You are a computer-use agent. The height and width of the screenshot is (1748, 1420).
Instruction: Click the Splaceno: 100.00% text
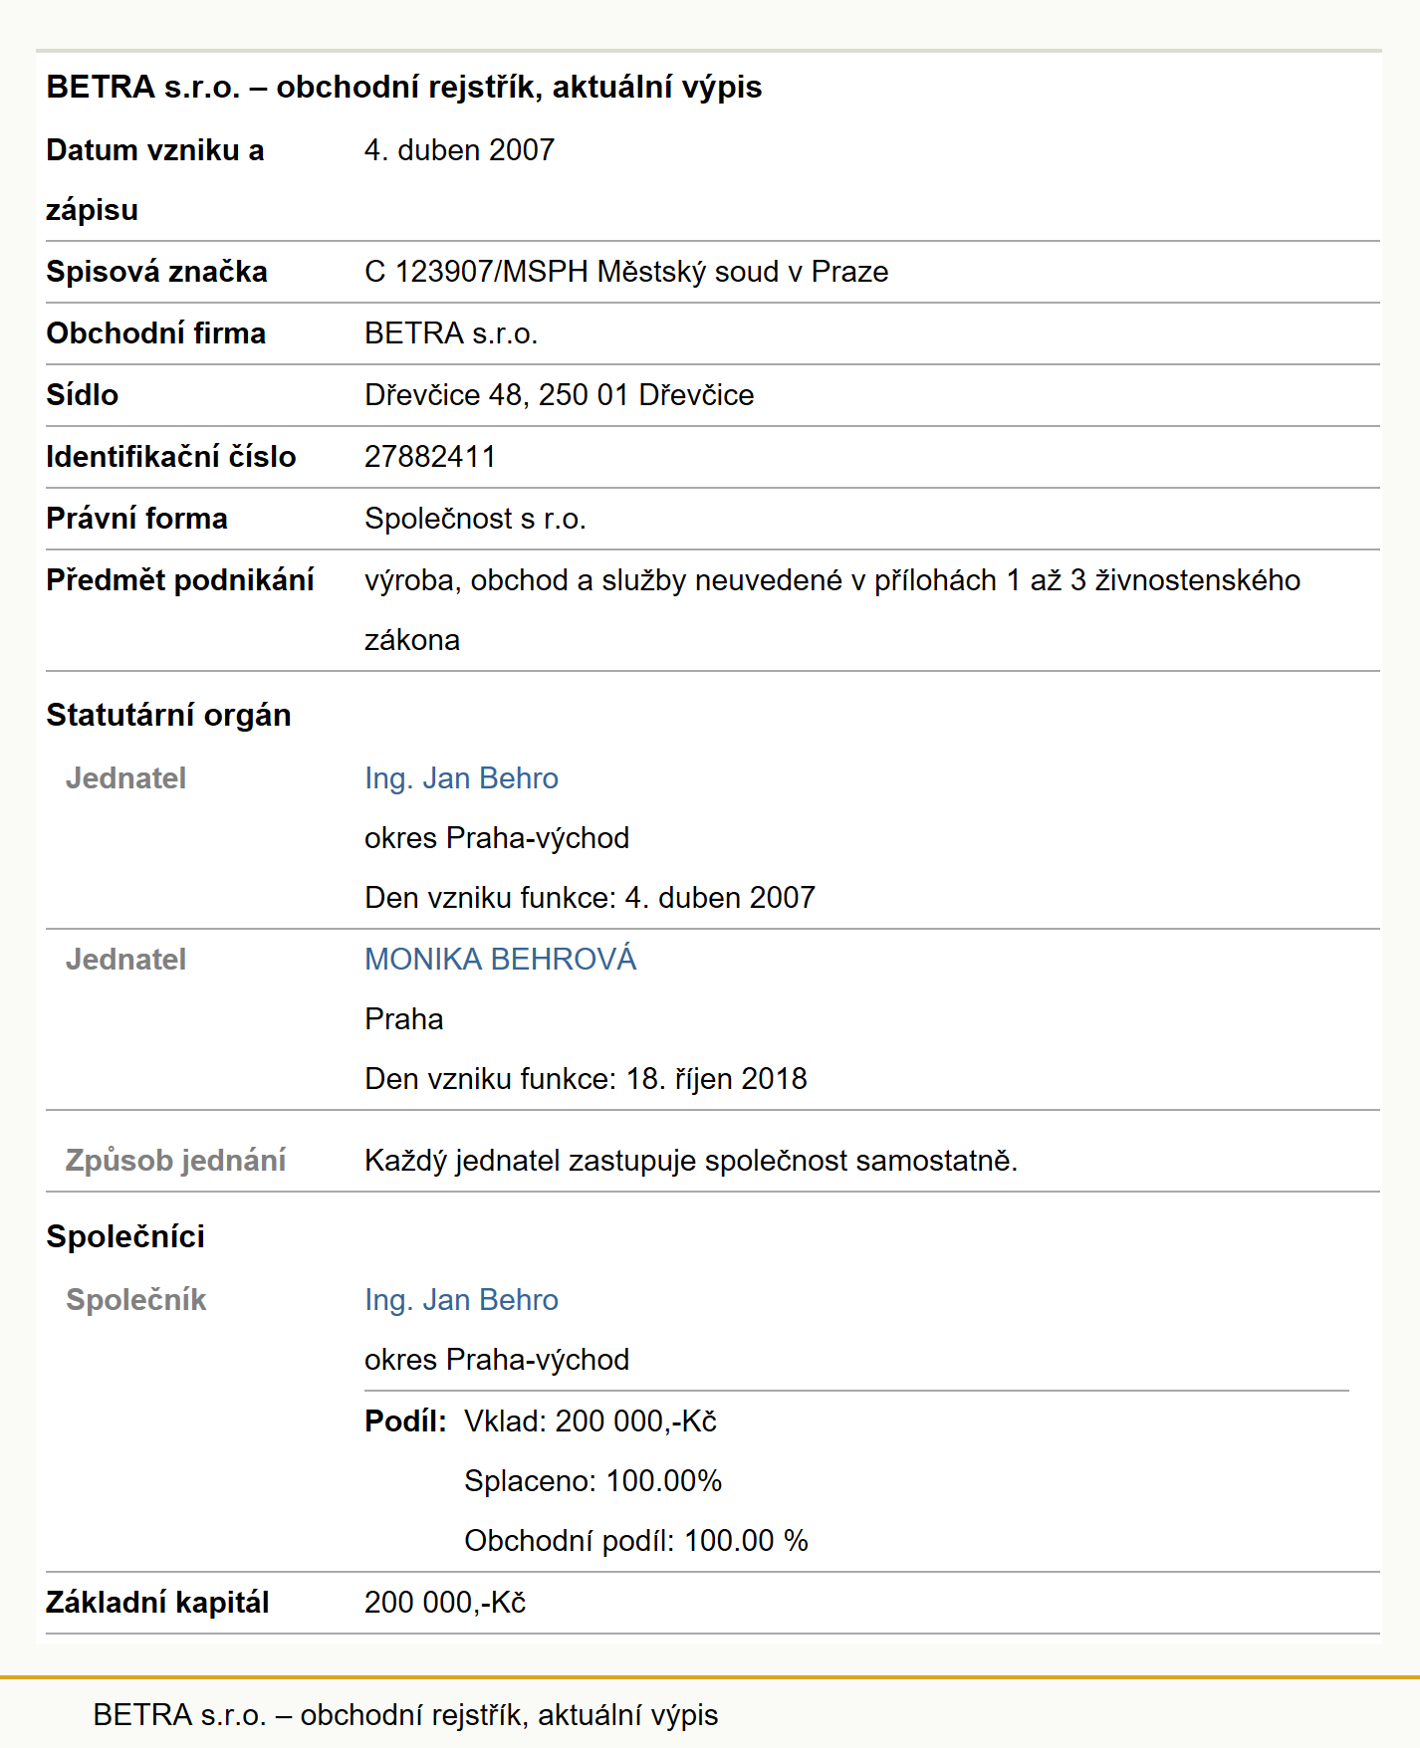coord(592,1481)
